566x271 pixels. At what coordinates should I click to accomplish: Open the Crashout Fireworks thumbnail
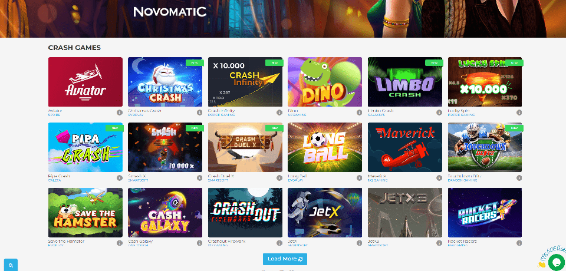tap(245, 213)
